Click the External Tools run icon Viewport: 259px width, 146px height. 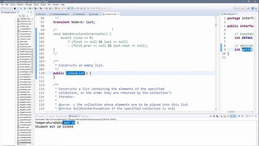click(40, 8)
